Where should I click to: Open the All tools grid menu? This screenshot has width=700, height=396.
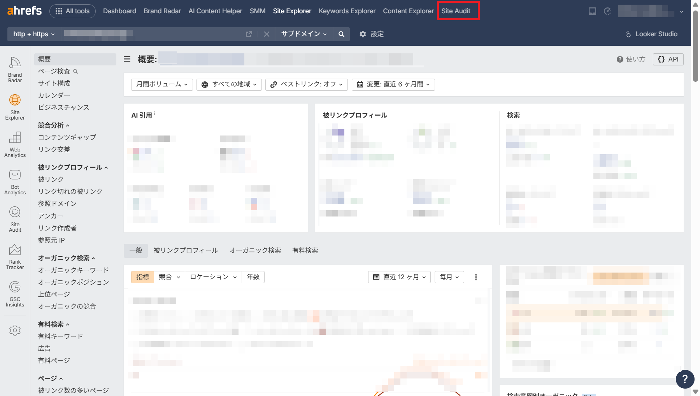pyautogui.click(x=72, y=11)
